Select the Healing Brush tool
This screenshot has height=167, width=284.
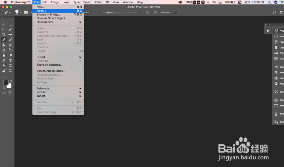click(4, 40)
